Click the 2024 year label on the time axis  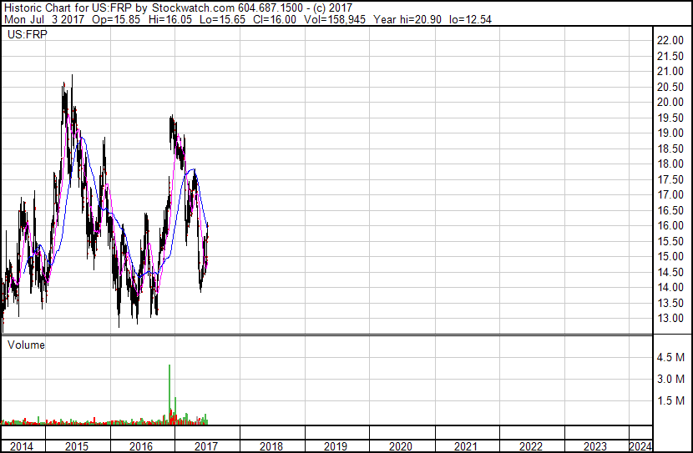(640, 446)
